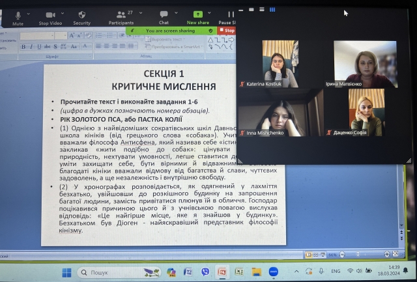
Task: Toggle Strikethrough (abc) formatting
Action: click(x=48, y=46)
